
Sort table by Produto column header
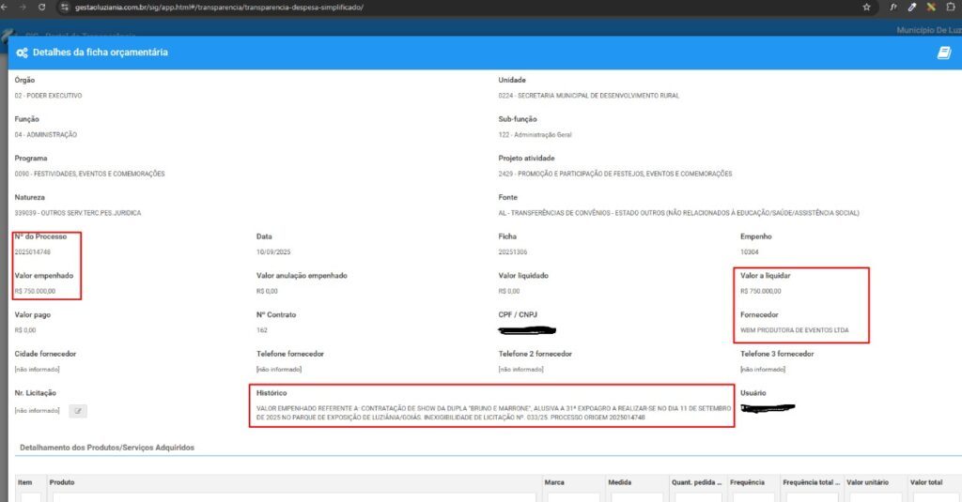(62, 482)
